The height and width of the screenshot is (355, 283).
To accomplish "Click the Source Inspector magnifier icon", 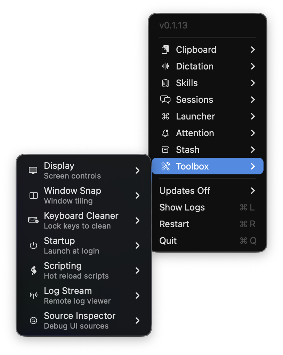I will (x=33, y=320).
